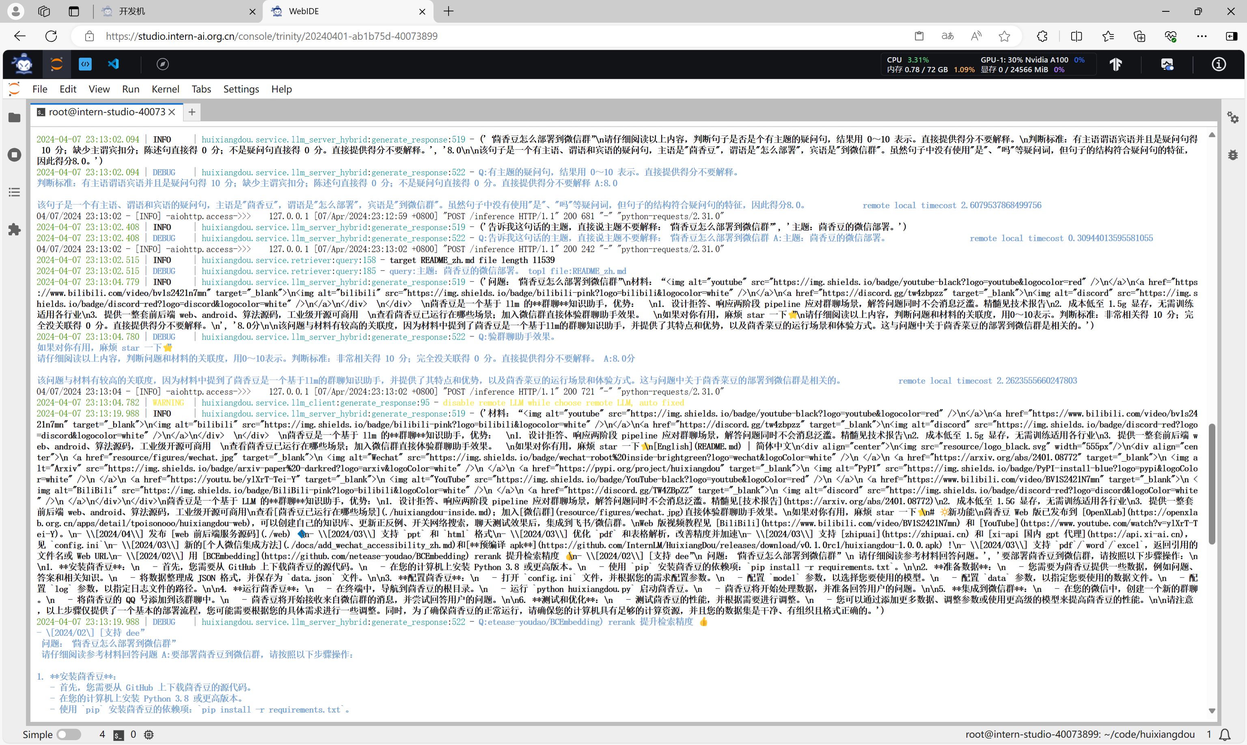Click the compass explore icon
The height and width of the screenshot is (745, 1247).
162,64
